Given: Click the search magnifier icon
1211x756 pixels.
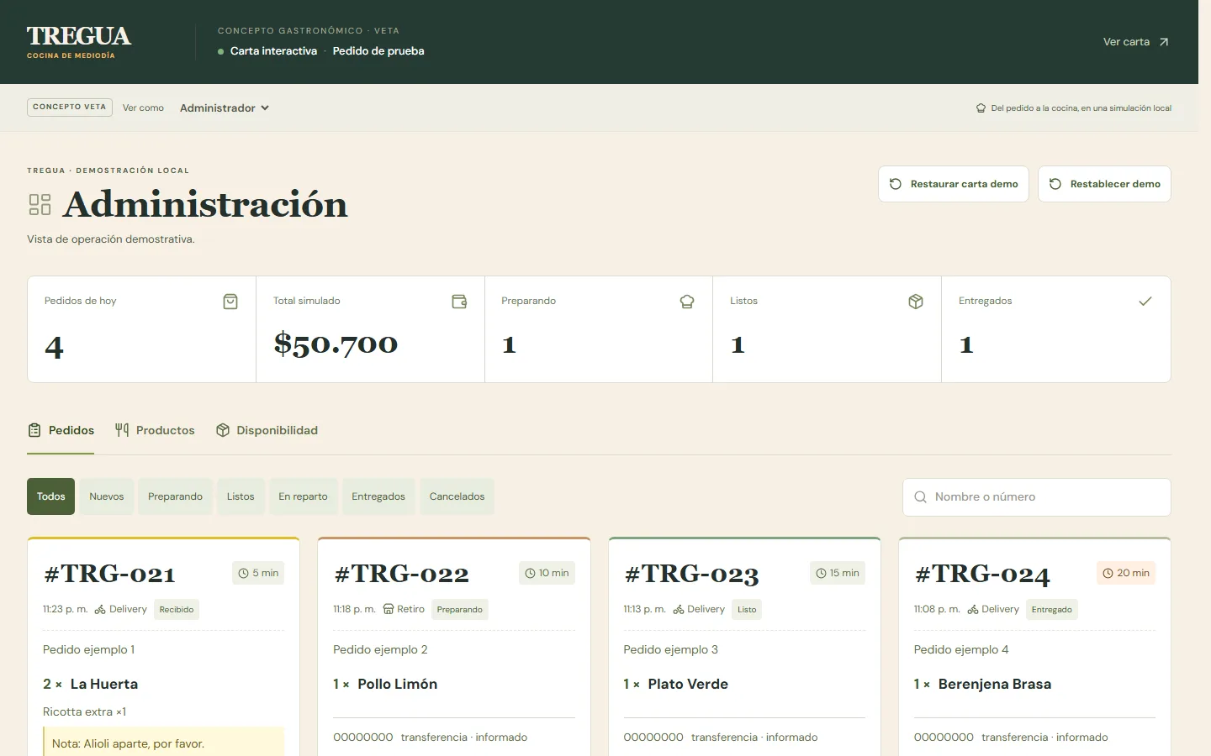Looking at the screenshot, I should pyautogui.click(x=921, y=497).
